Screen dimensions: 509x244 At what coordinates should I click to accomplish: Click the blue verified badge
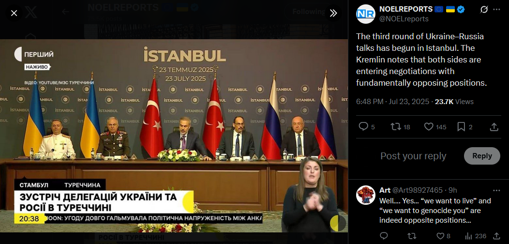461,9
